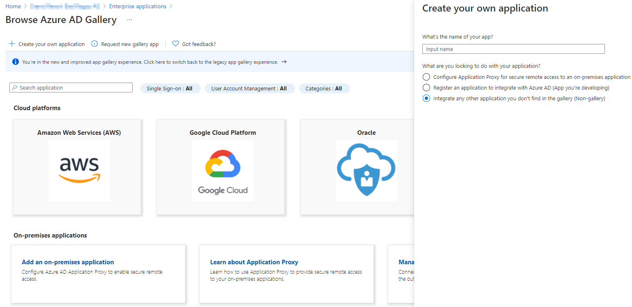Screen dimensions: 632x307
Task: Click the blue info icon in the notification banner
Action: [16, 62]
